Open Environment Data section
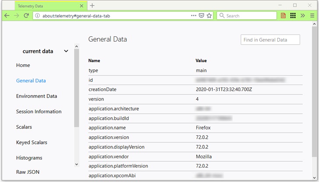 click(37, 96)
